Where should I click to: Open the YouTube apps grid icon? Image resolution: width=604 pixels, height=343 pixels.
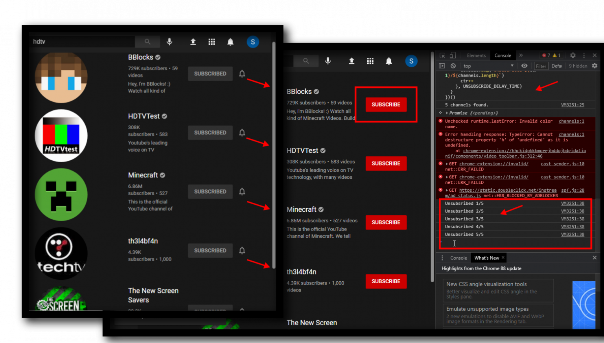click(x=212, y=42)
